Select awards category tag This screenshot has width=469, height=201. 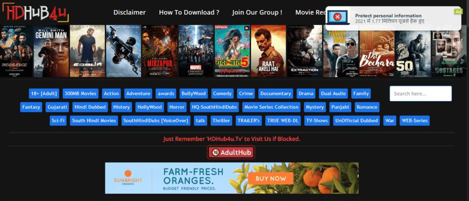pos(166,94)
